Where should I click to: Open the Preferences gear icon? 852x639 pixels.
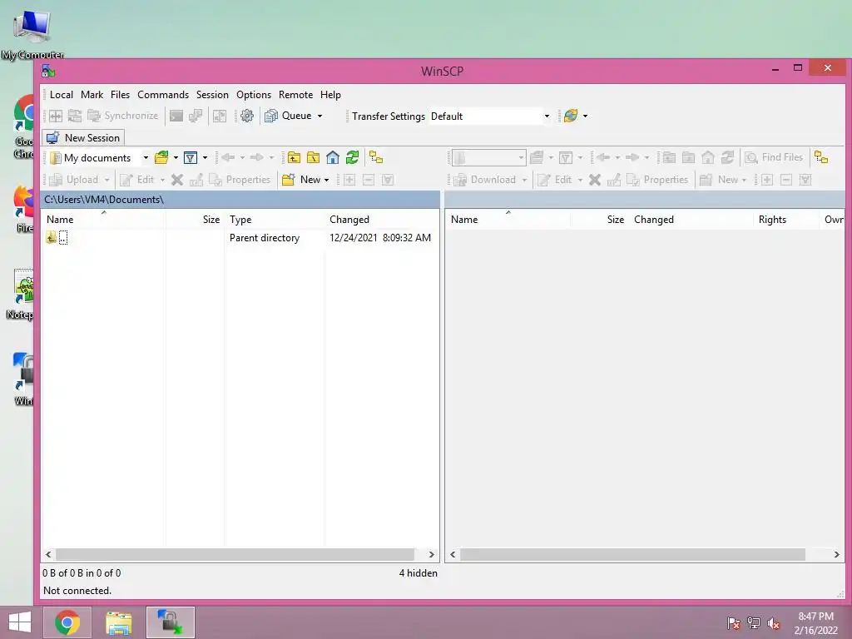[x=246, y=116]
